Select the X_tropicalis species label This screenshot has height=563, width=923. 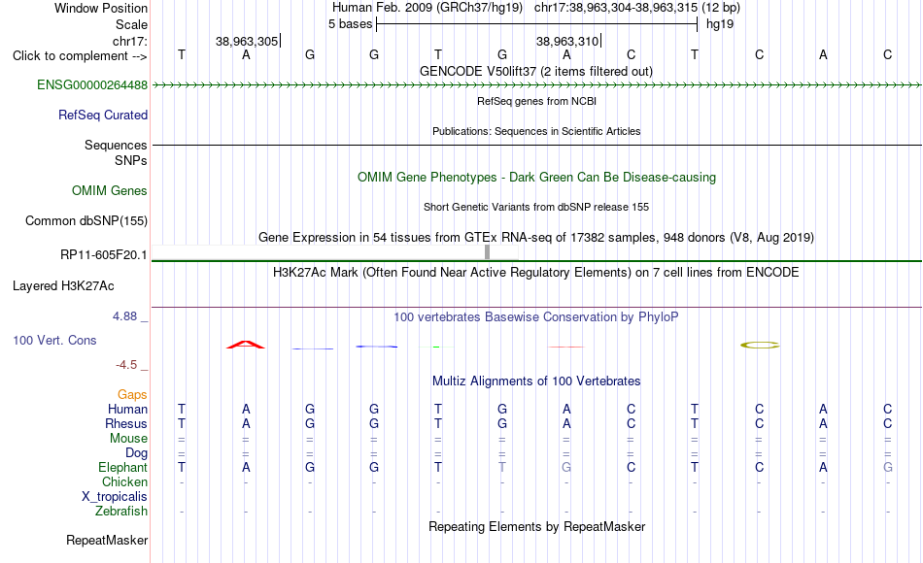(x=115, y=497)
